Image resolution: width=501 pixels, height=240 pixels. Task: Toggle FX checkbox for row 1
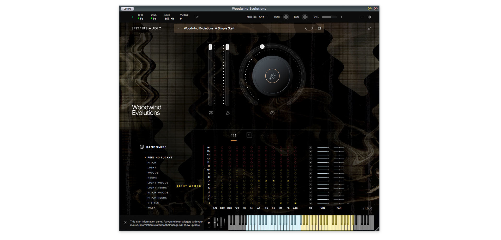click(x=310, y=203)
